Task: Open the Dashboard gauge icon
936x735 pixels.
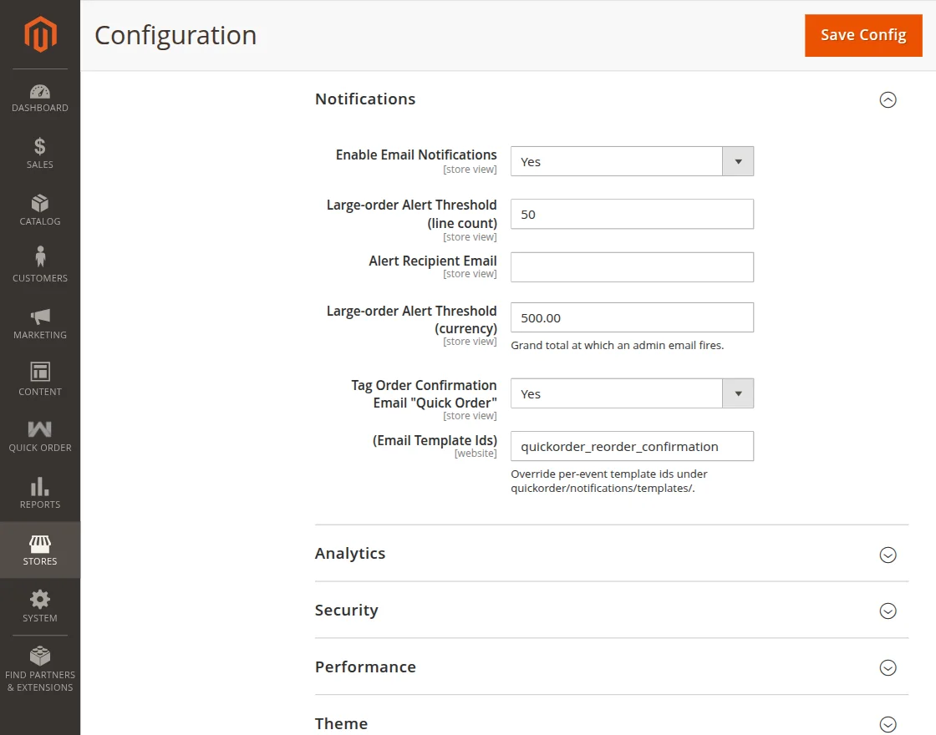Action: pyautogui.click(x=40, y=91)
